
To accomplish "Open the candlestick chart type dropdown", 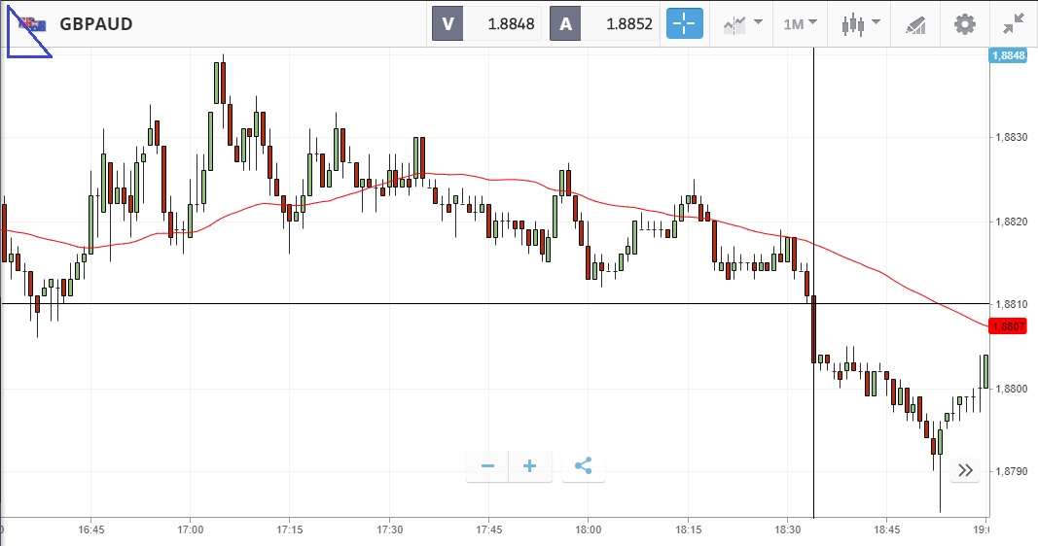I will 859,24.
